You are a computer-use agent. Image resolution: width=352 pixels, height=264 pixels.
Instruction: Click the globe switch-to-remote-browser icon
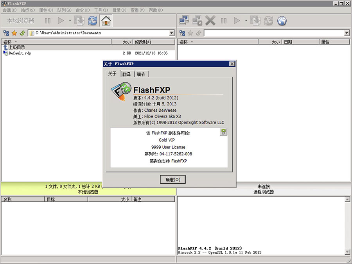tap(282, 21)
